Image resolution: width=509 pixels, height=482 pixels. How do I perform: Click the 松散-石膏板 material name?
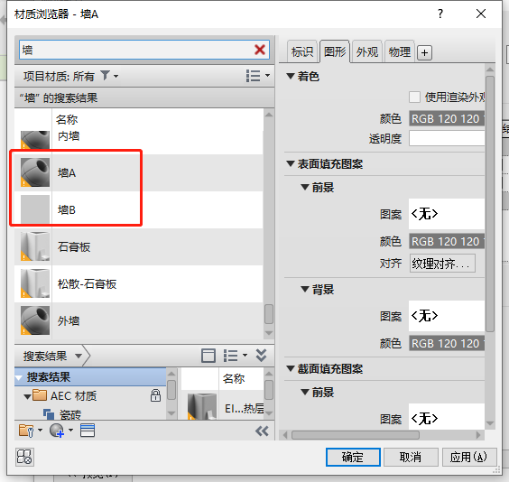coord(87,283)
